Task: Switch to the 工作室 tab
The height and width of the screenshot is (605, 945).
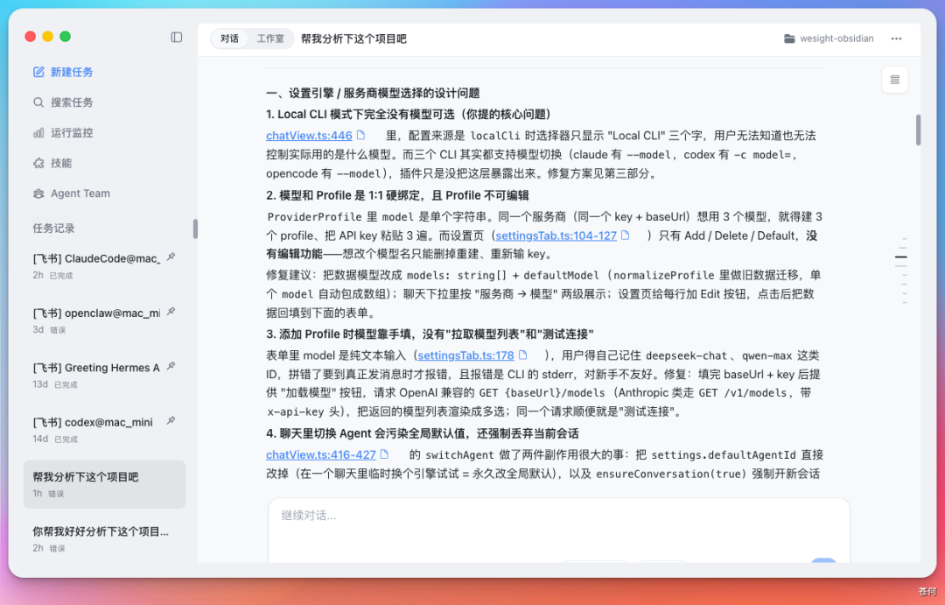Action: click(270, 39)
